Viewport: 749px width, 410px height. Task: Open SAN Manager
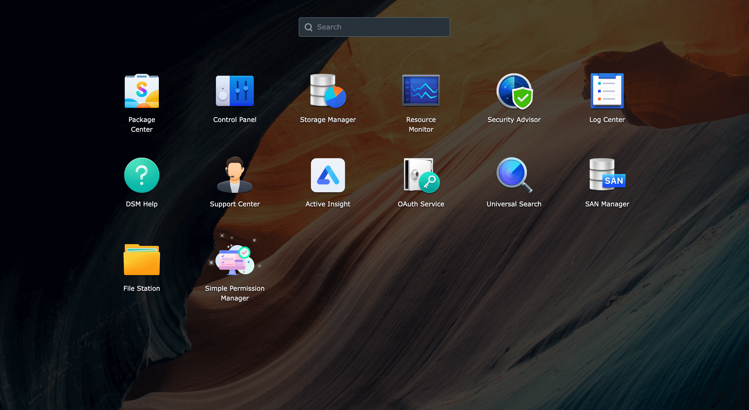point(607,176)
